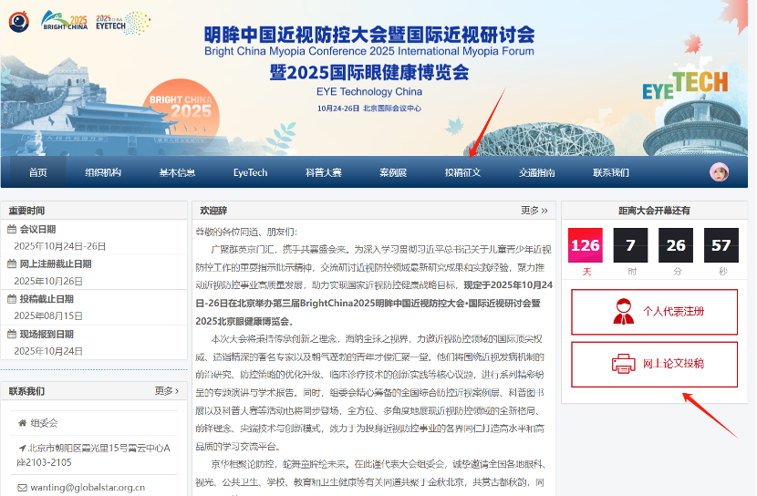Click the 投稿截止日期 label

pyautogui.click(x=47, y=299)
